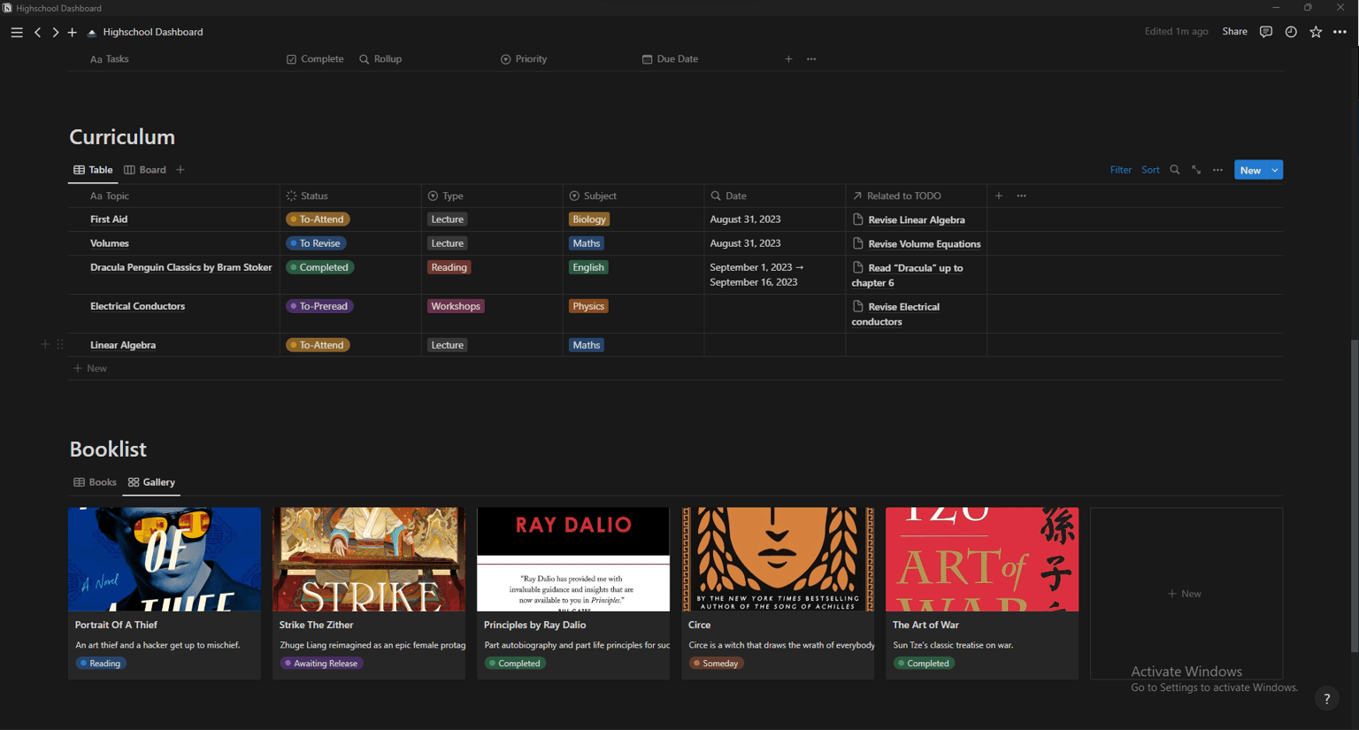Select the Rollup column header
Viewport: 1359px width, 730px height.
pos(380,59)
